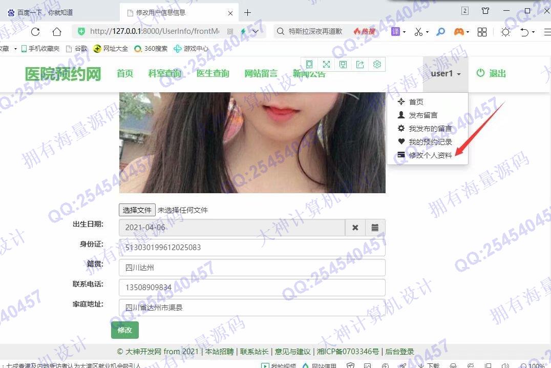This screenshot has width=551, height=368.
Task: Expand the screenshot tool dropdown arrow
Action: point(427,32)
